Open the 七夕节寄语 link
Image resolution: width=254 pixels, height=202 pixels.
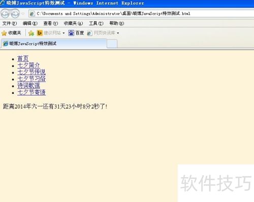(31, 92)
